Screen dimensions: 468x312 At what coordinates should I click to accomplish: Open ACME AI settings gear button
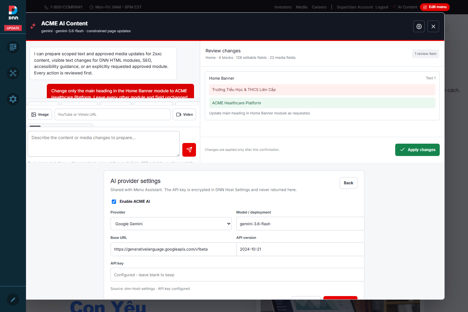pyautogui.click(x=419, y=26)
